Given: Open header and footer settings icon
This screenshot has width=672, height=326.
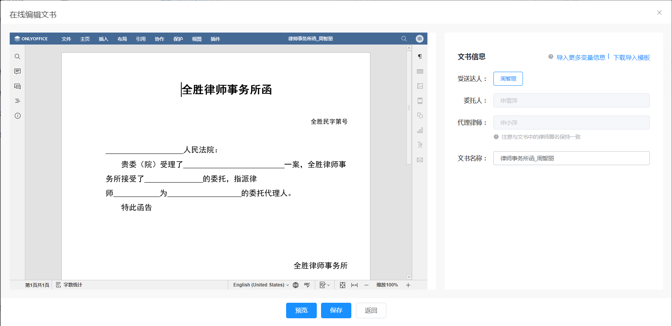Looking at the screenshot, I should [x=420, y=101].
